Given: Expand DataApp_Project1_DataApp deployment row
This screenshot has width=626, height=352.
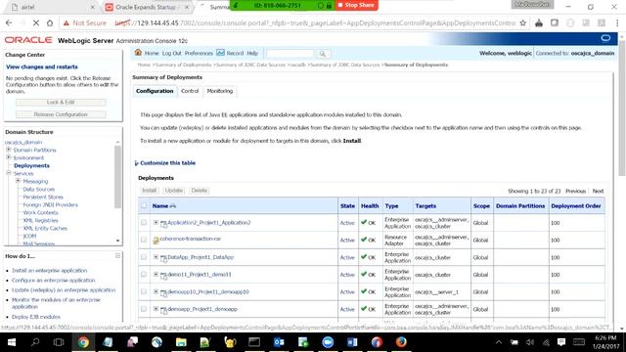Looking at the screenshot, I should click(156, 257).
